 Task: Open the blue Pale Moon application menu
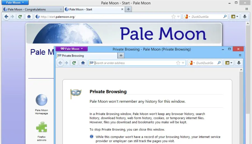[15, 3]
